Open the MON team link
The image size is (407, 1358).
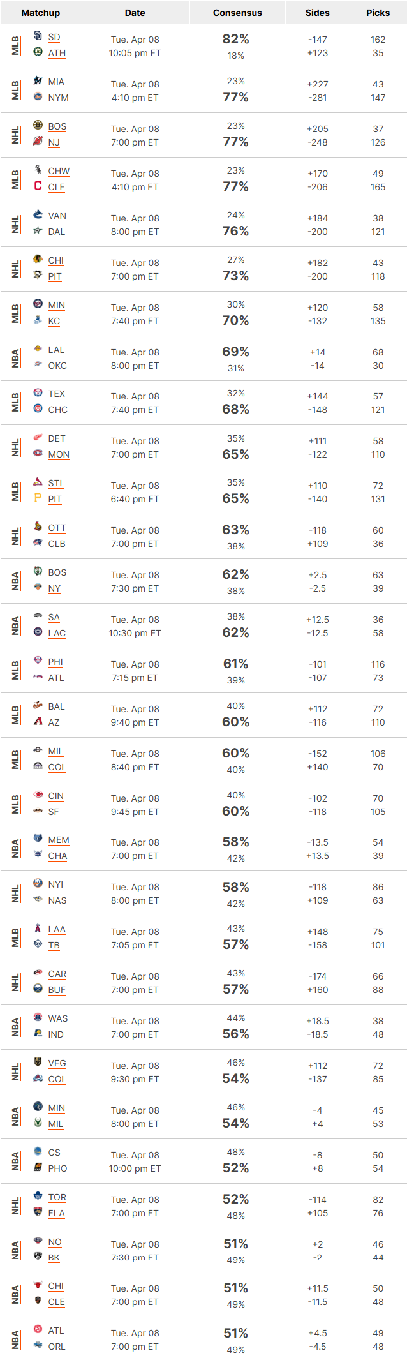59,454
